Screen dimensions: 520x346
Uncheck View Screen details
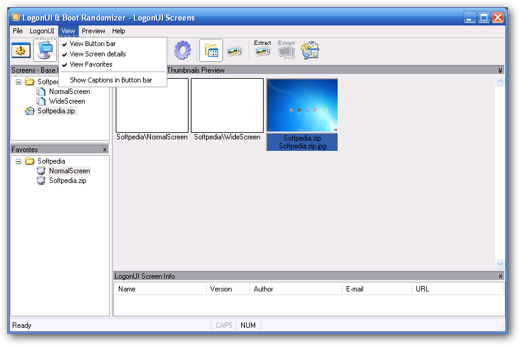[x=112, y=54]
